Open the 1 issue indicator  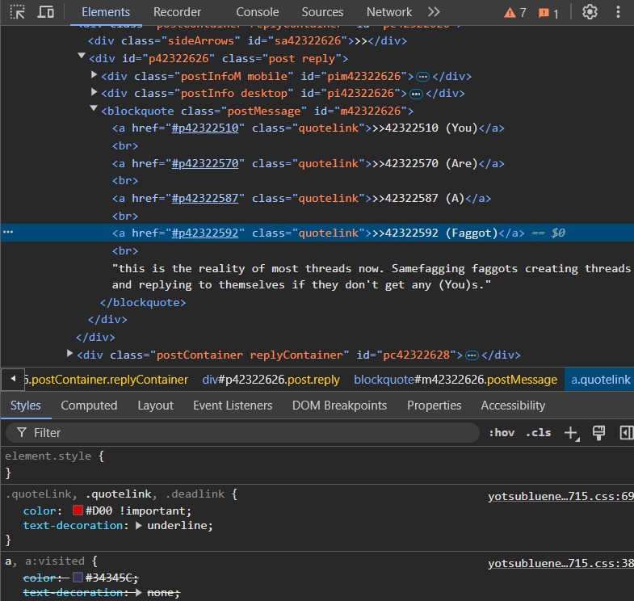click(x=548, y=14)
